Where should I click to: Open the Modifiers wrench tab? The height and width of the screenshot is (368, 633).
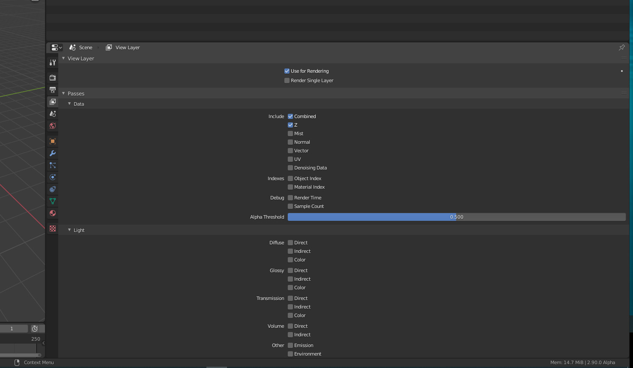(x=53, y=153)
